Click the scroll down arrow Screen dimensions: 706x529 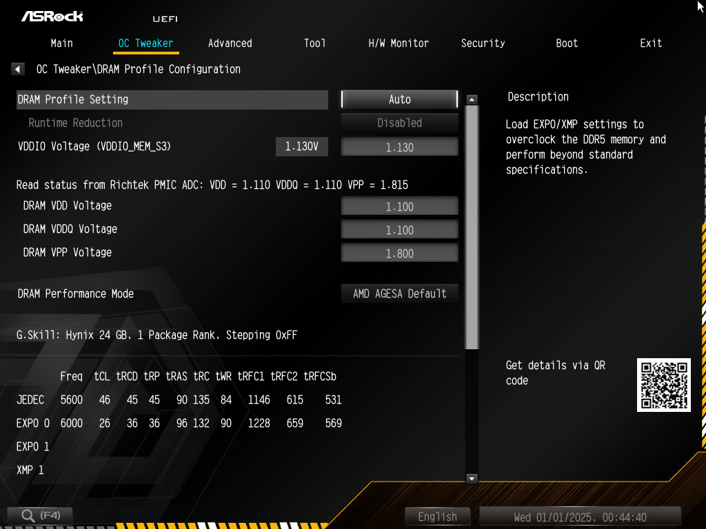tap(472, 478)
